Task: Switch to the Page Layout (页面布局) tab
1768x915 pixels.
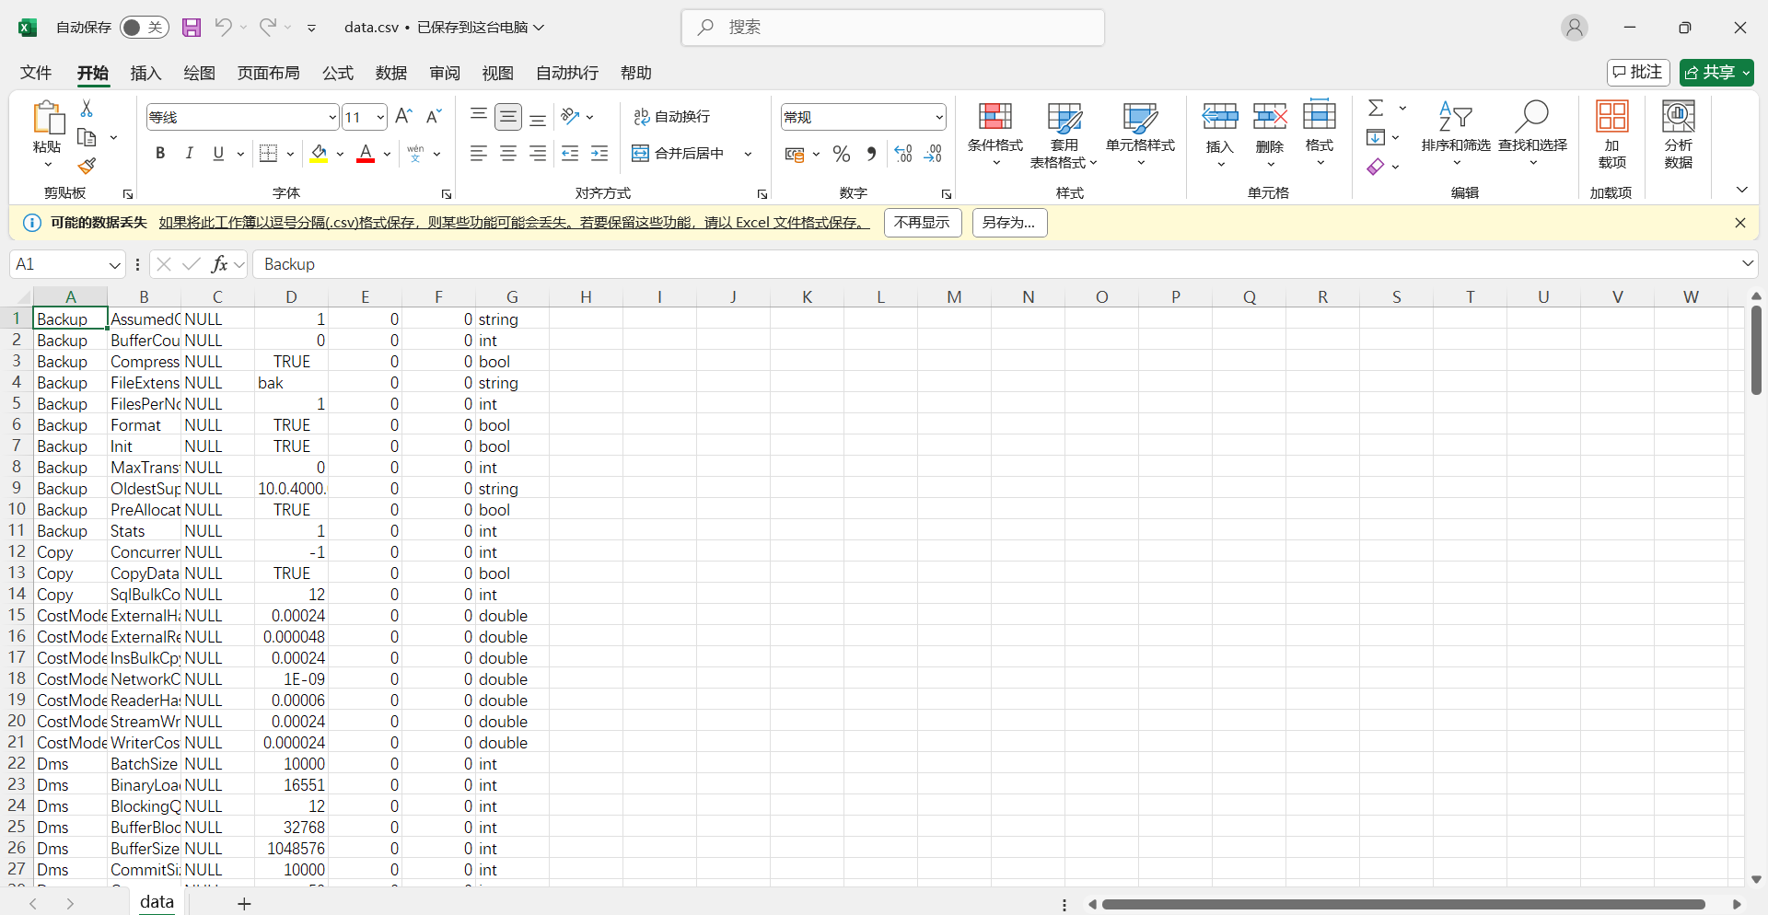Action: (268, 73)
